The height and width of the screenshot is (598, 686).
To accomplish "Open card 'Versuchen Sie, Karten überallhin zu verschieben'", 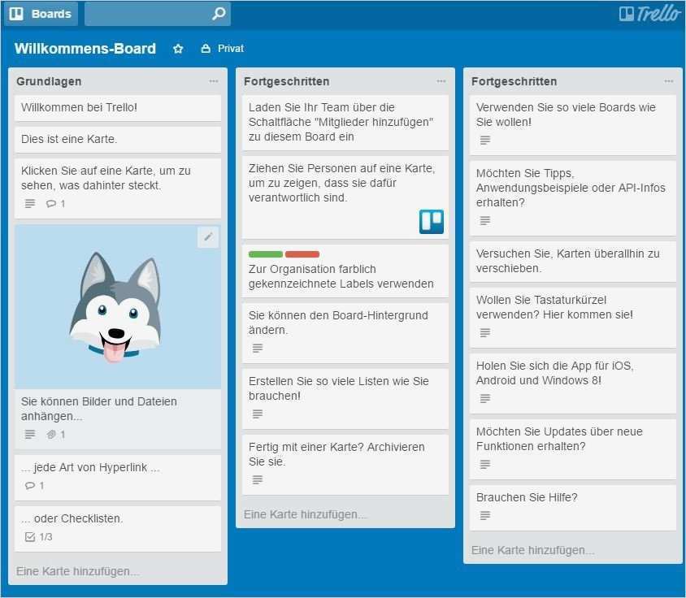I will pyautogui.click(x=573, y=261).
